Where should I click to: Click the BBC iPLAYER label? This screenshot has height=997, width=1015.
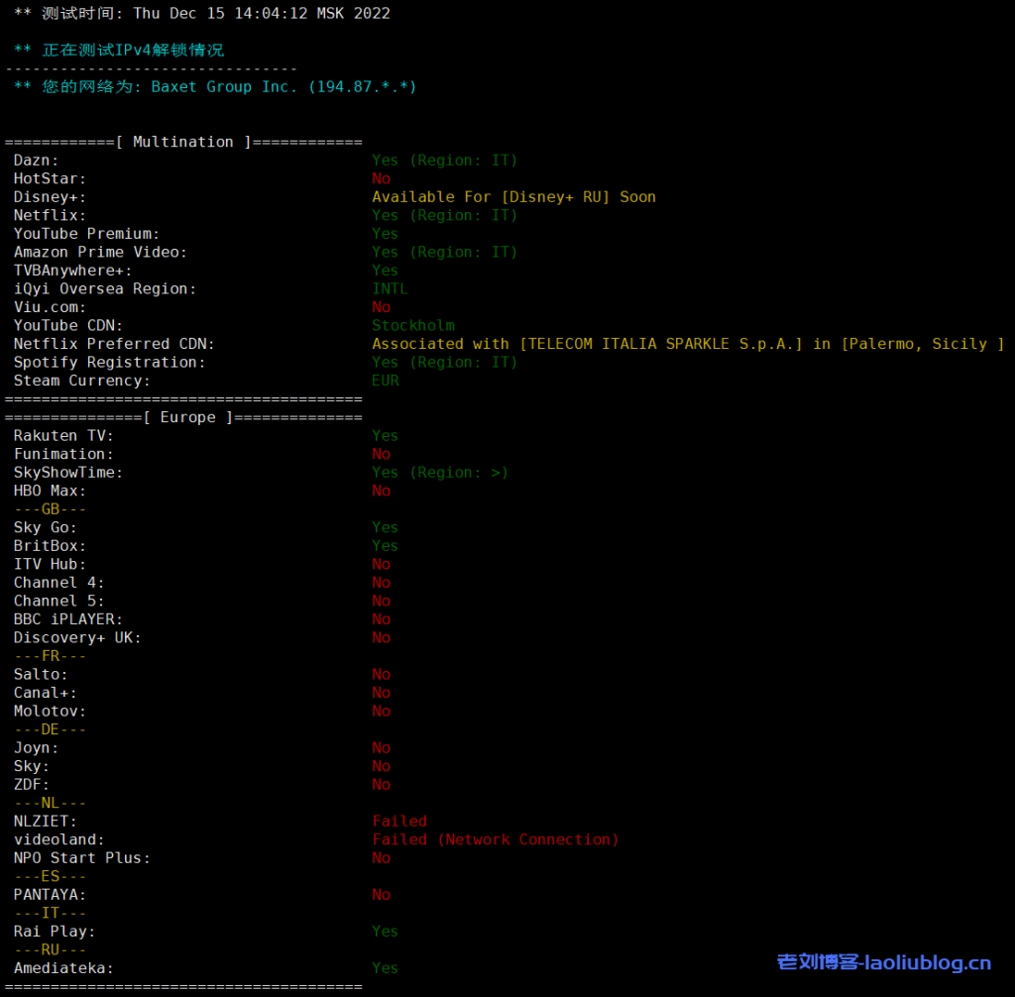[67, 619]
